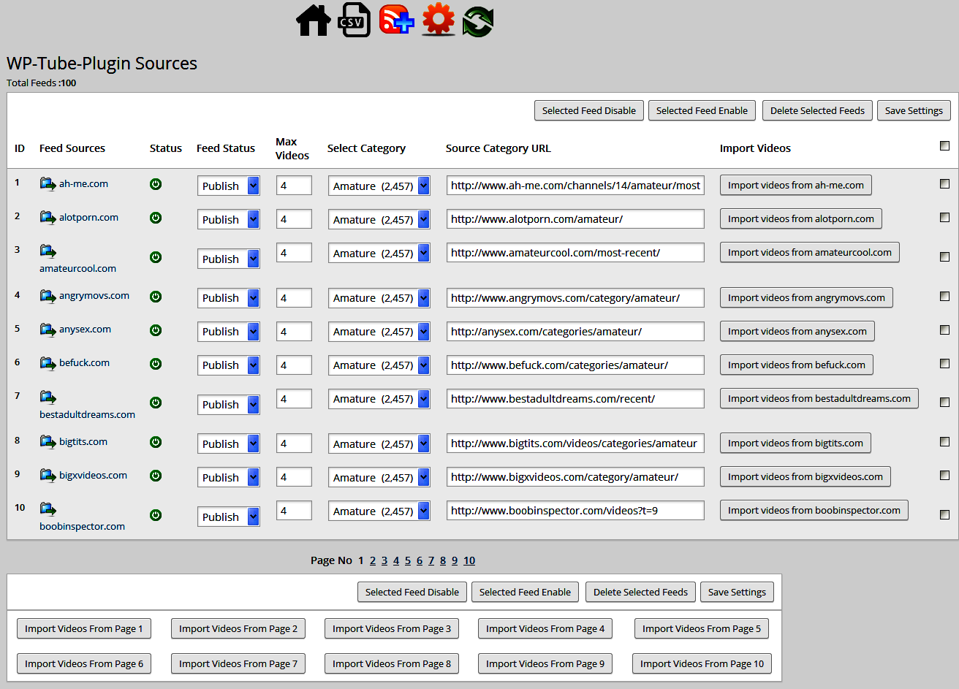This screenshot has width=959, height=689.
Task: Open the red gear settings icon
Action: tap(439, 20)
